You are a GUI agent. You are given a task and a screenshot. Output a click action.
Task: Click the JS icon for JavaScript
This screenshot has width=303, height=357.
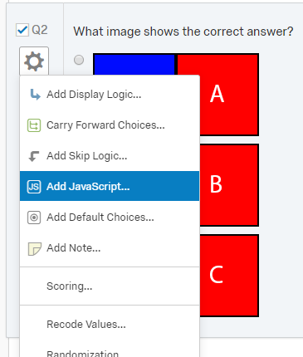34,187
